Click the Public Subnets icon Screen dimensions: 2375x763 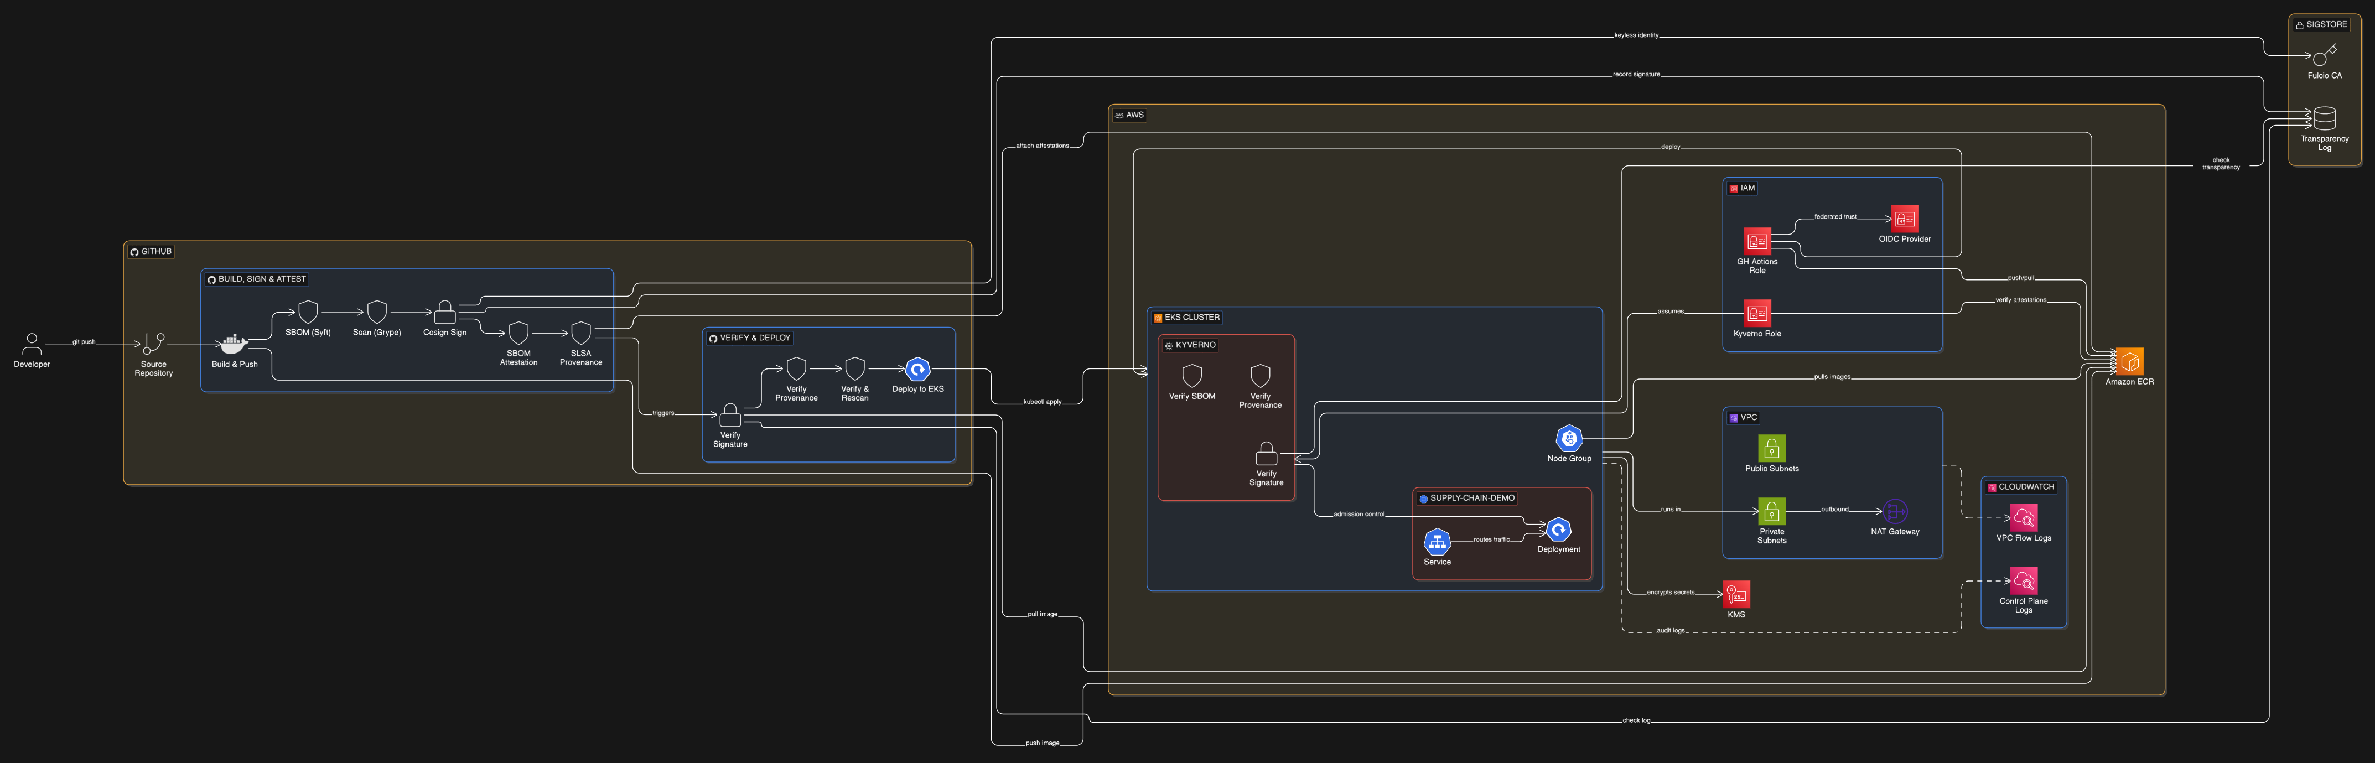click(x=1772, y=448)
